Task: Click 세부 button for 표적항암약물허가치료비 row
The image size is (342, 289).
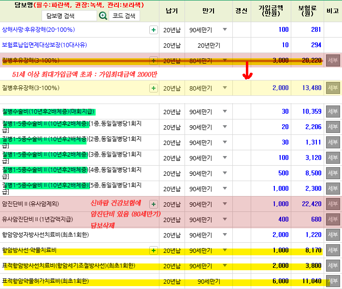Action: point(333,281)
